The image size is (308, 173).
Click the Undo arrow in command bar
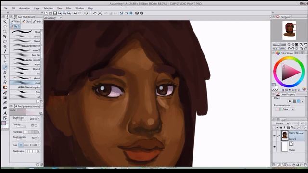click(x=75, y=13)
